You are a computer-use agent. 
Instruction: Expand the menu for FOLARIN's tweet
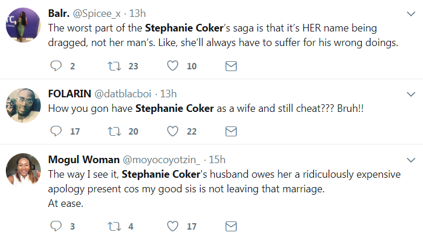click(x=411, y=94)
